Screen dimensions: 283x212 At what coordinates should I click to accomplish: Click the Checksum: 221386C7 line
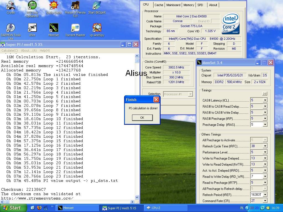(x=23, y=189)
